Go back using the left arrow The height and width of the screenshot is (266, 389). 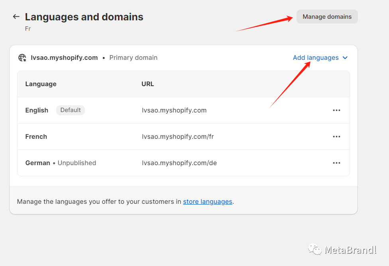(x=16, y=17)
